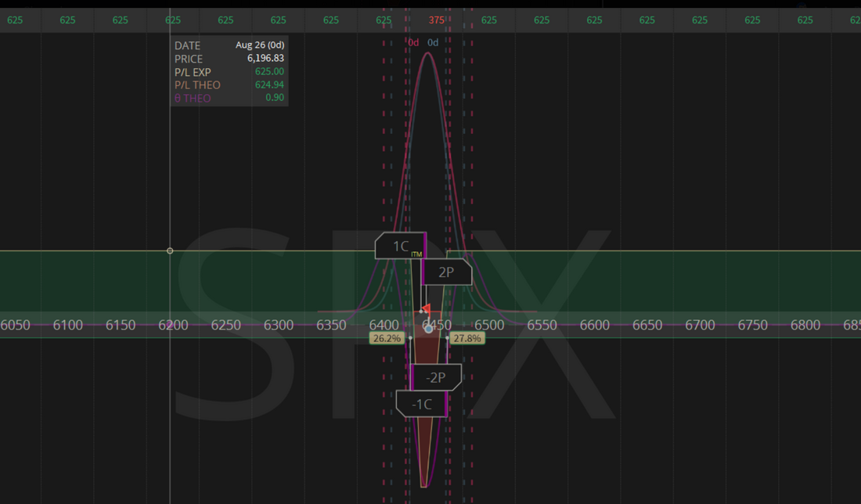Click the Aug 26 (0d) date value

(260, 45)
